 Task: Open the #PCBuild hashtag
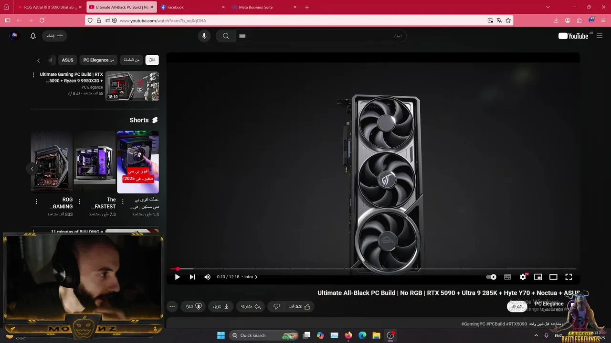pyautogui.click(x=496, y=324)
